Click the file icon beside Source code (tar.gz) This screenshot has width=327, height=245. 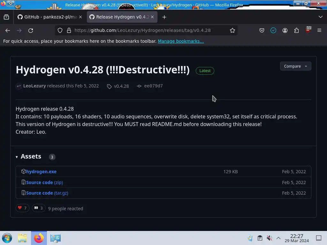pyautogui.click(x=23, y=193)
